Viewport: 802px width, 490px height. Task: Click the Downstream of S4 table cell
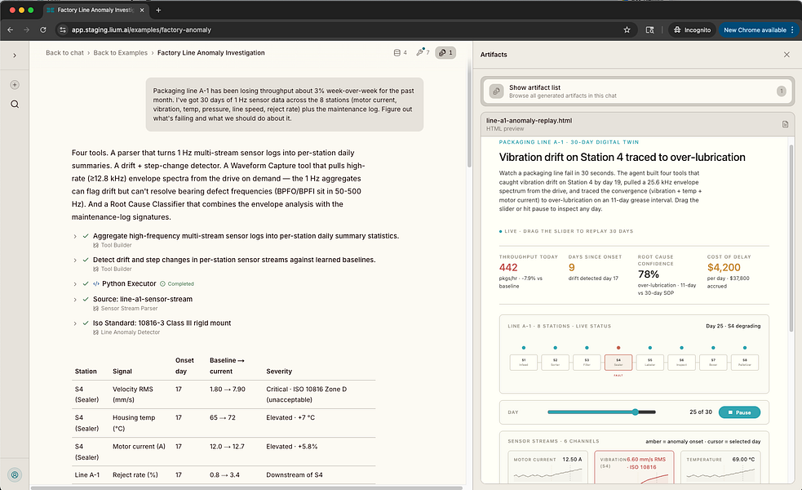pyautogui.click(x=294, y=475)
